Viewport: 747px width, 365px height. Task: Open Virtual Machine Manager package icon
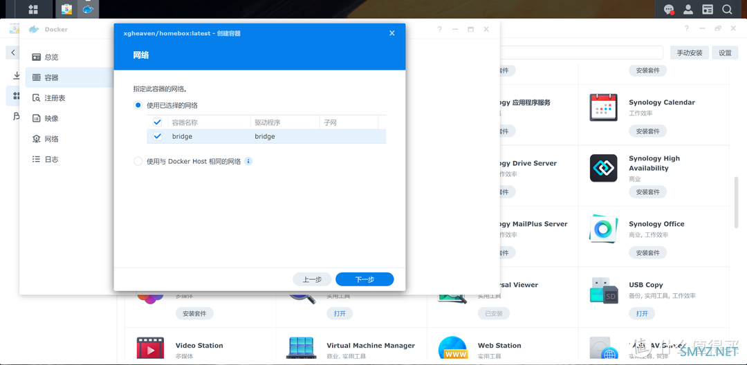(301, 349)
